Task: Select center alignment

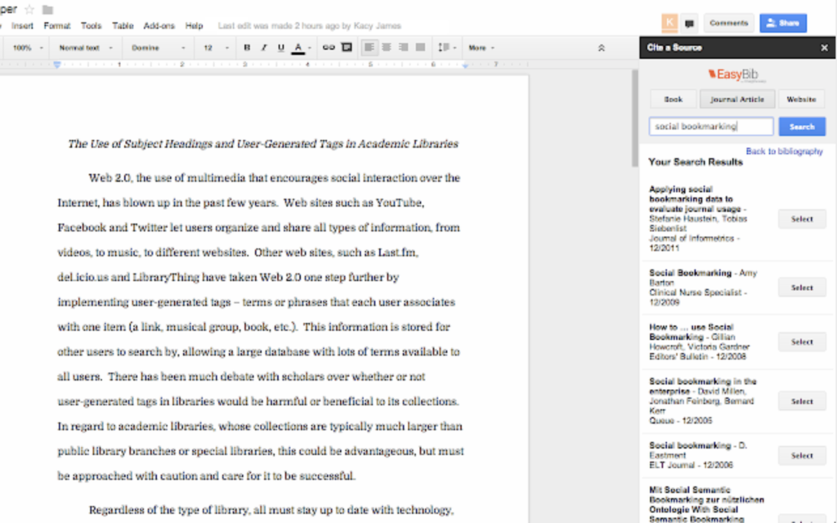Action: click(386, 47)
